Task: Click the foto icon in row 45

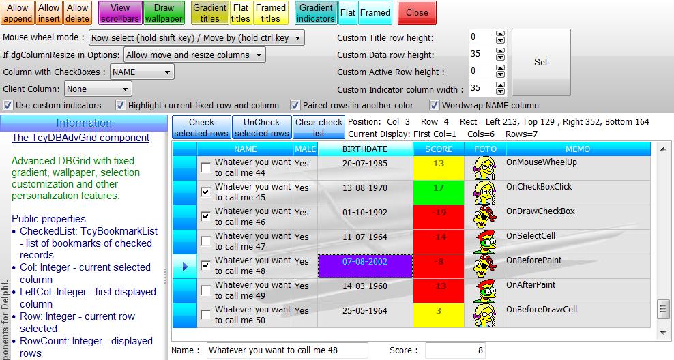Action: tap(484, 193)
